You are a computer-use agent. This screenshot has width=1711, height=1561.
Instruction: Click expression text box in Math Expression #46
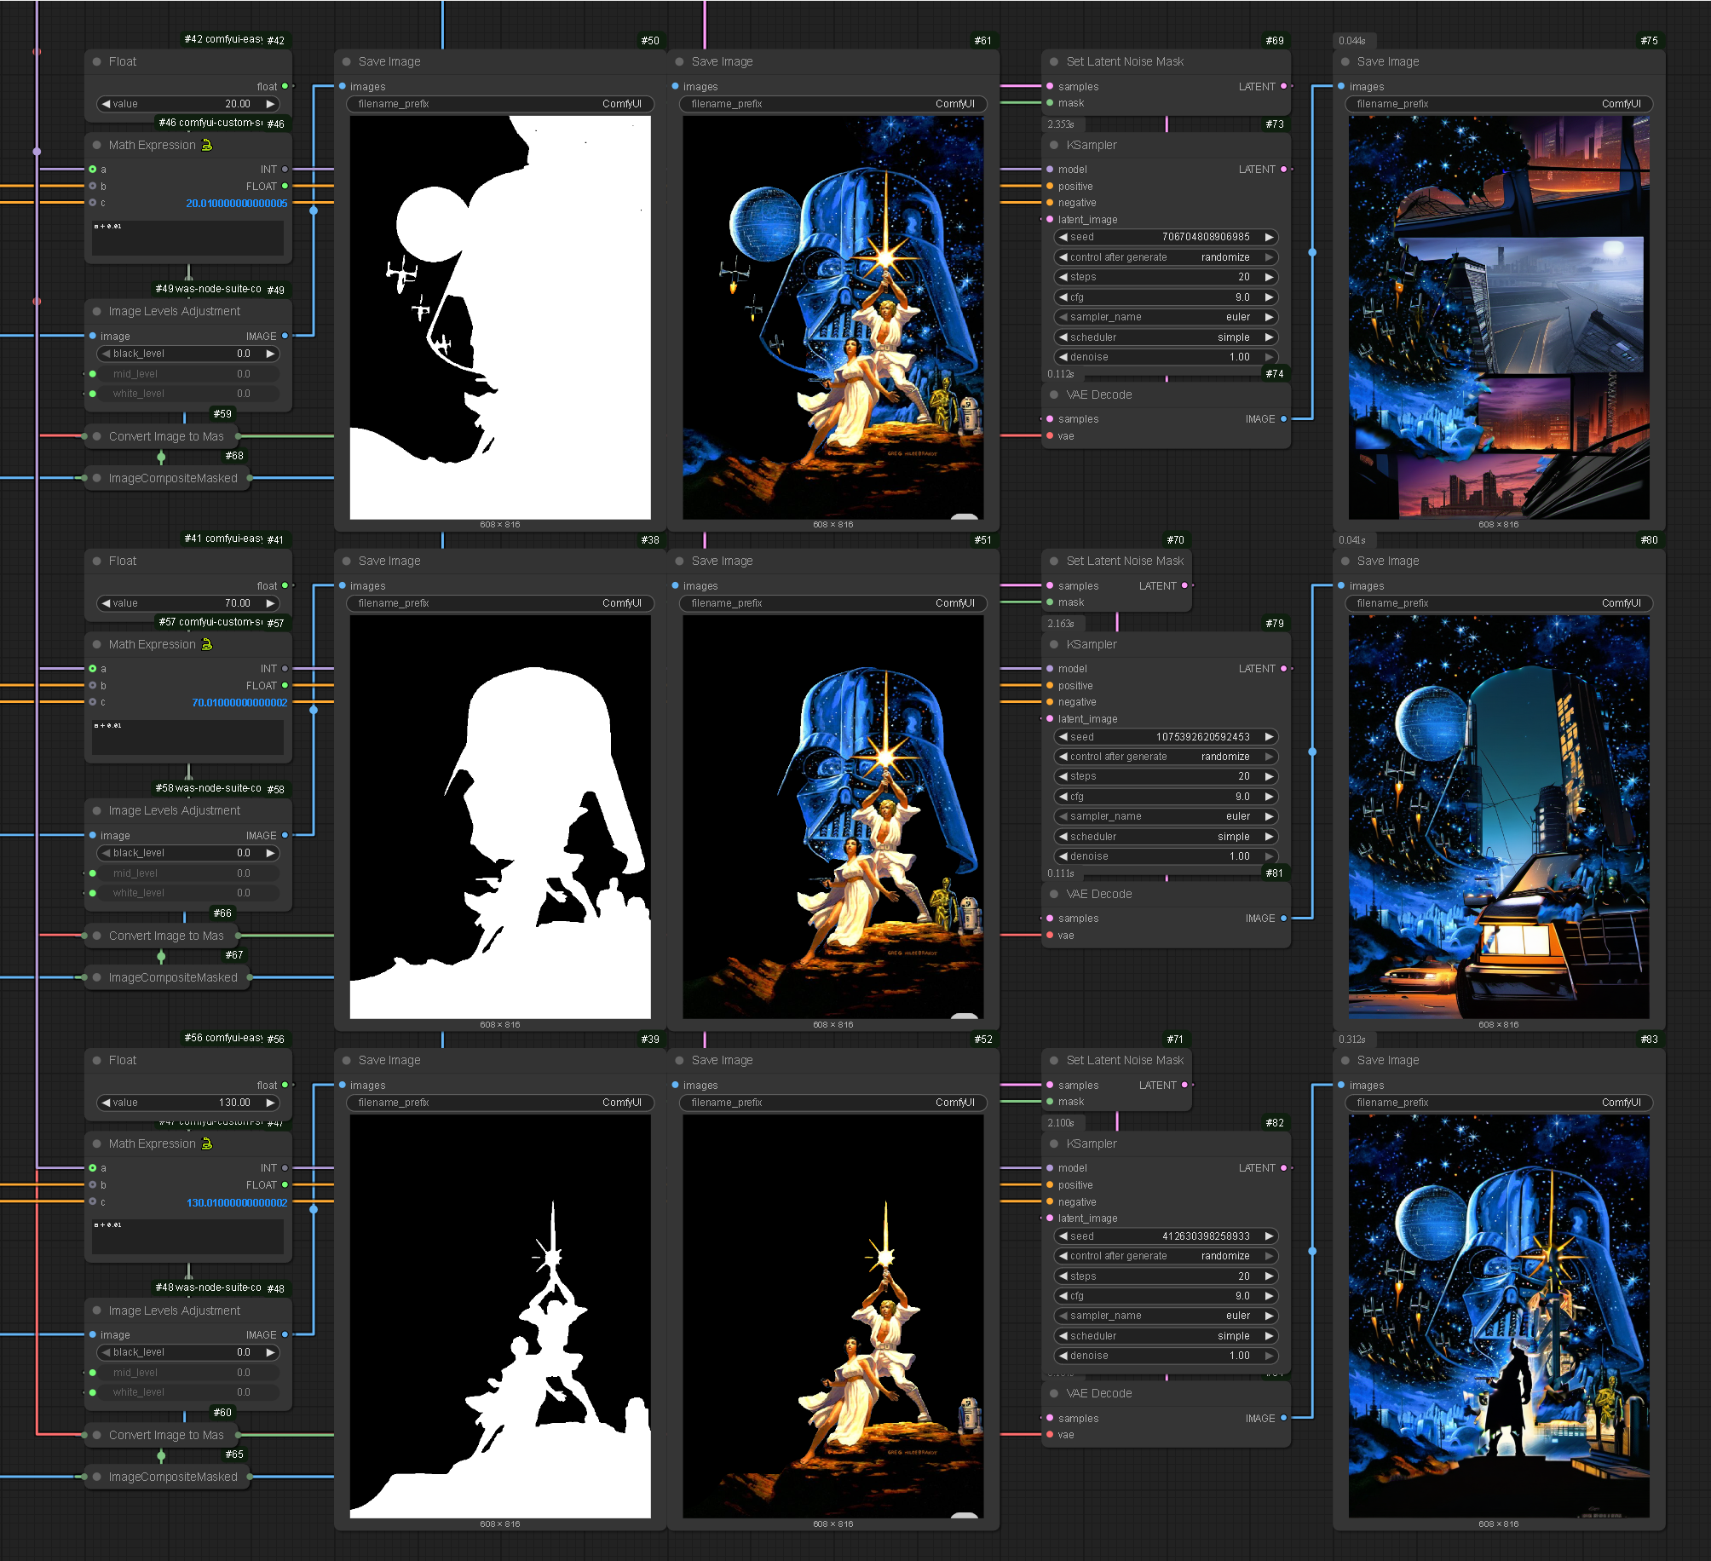pos(188,238)
